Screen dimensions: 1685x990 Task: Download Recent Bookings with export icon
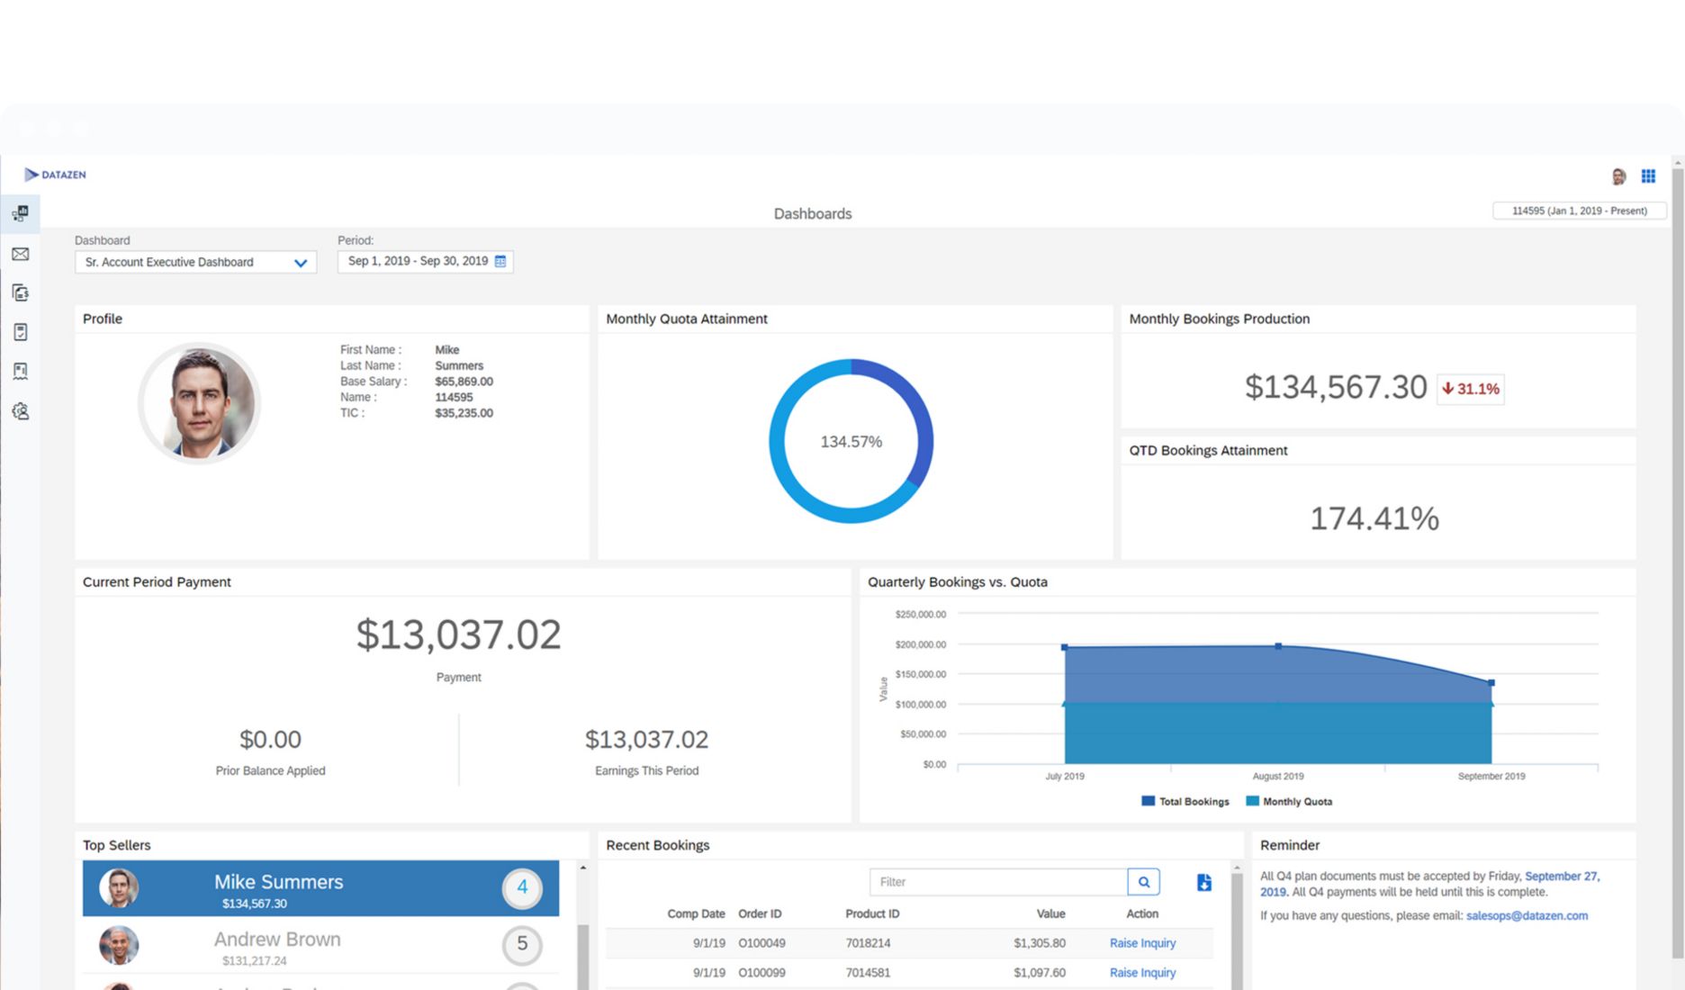pos(1203,882)
